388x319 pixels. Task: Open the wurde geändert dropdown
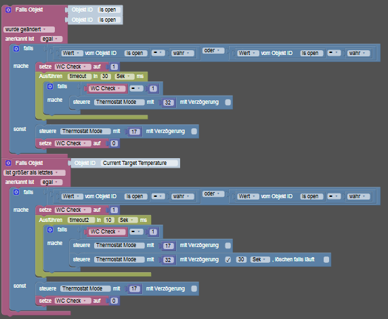pyautogui.click(x=29, y=29)
